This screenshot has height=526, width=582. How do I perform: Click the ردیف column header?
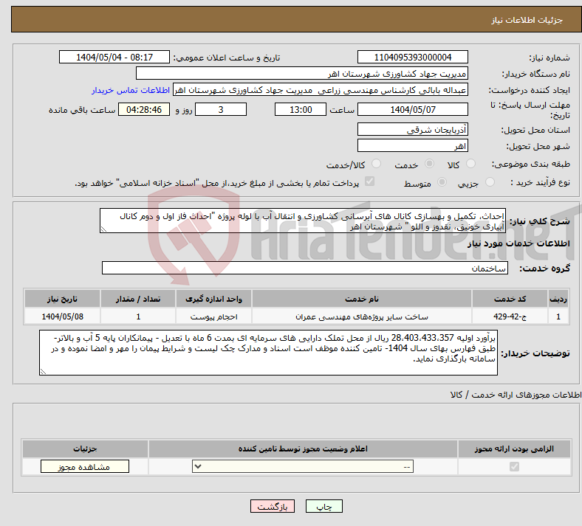click(x=558, y=299)
